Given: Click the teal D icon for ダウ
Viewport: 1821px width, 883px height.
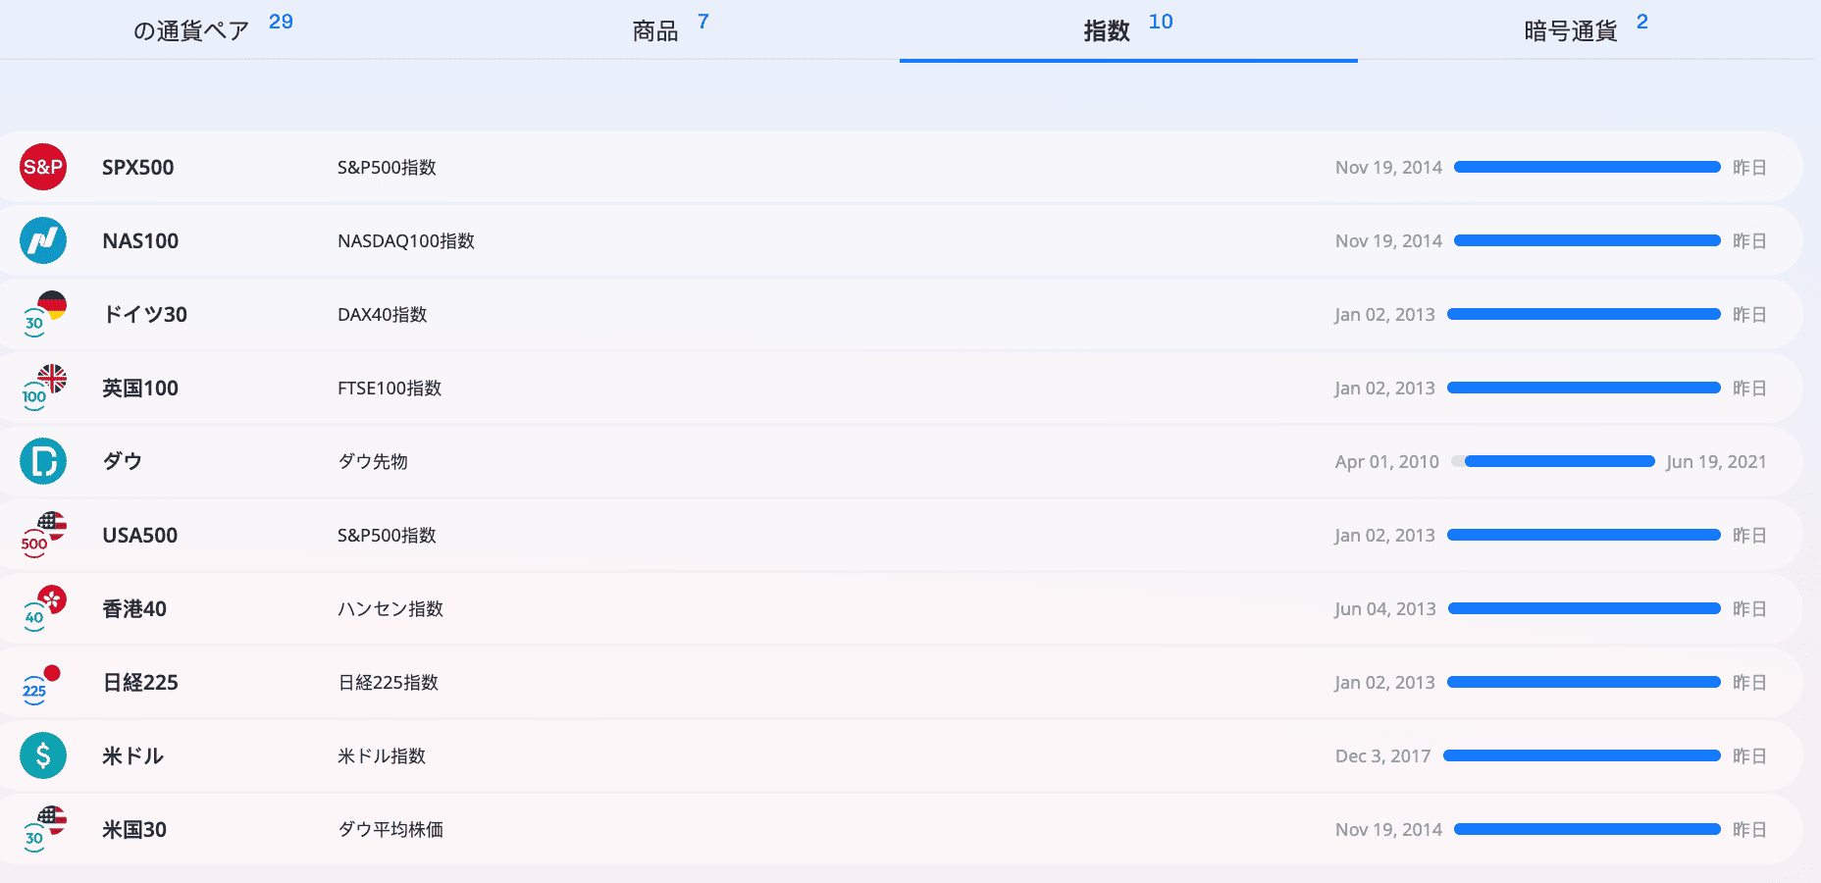Looking at the screenshot, I should tap(43, 461).
